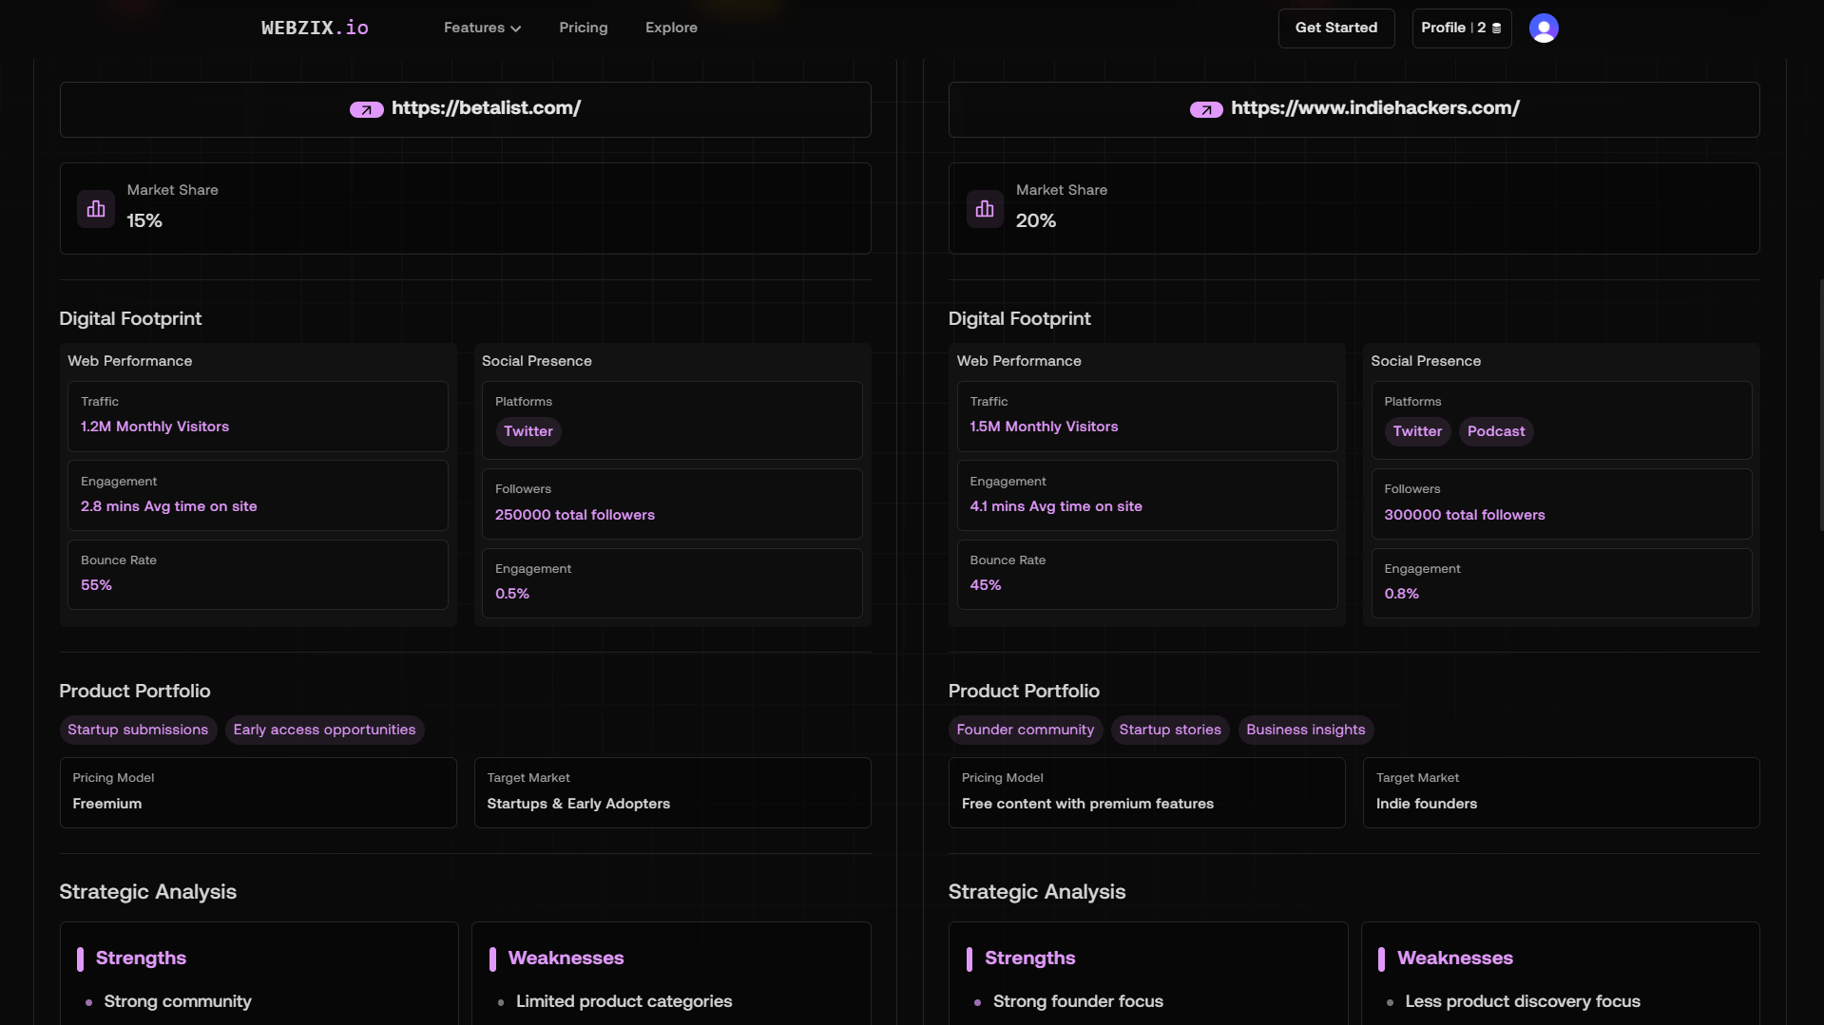Viewport: 1824px width, 1025px height.
Task: Click the Freemium pricing model card
Action: [259, 792]
